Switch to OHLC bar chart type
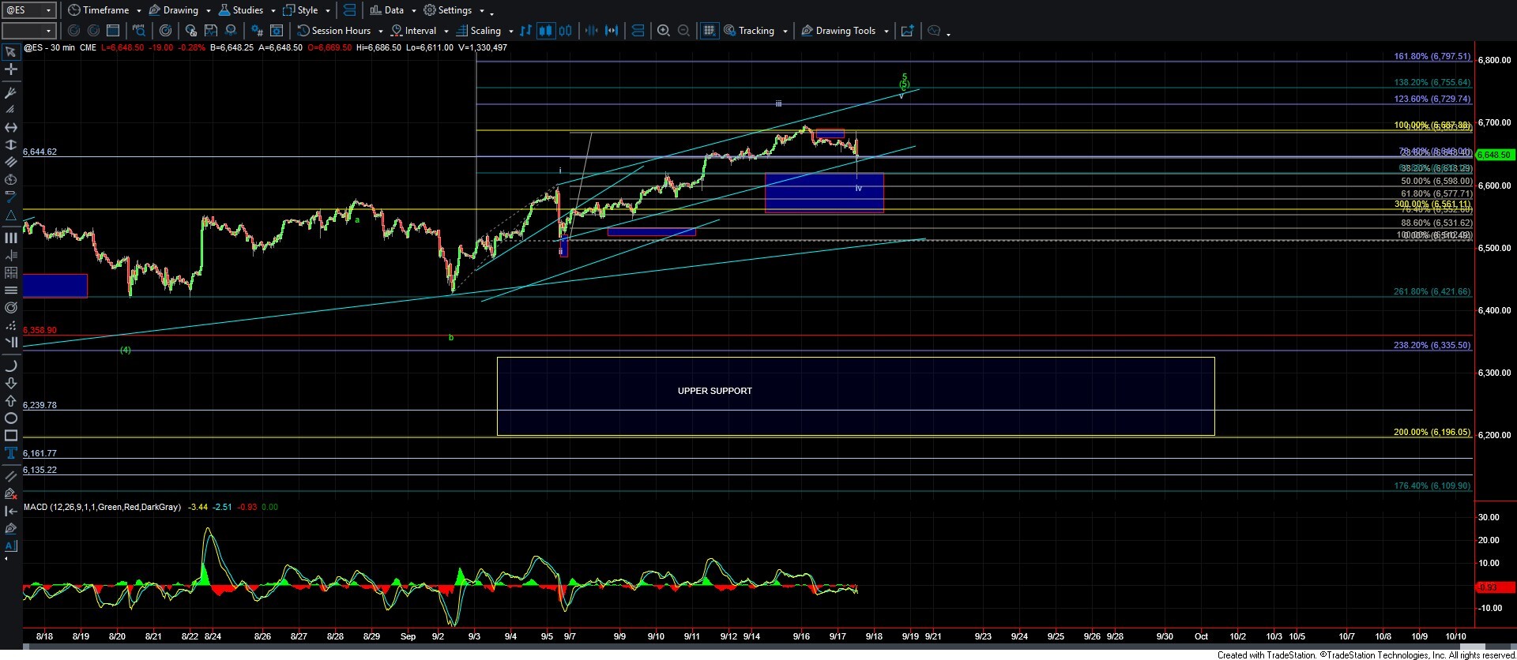 point(565,31)
